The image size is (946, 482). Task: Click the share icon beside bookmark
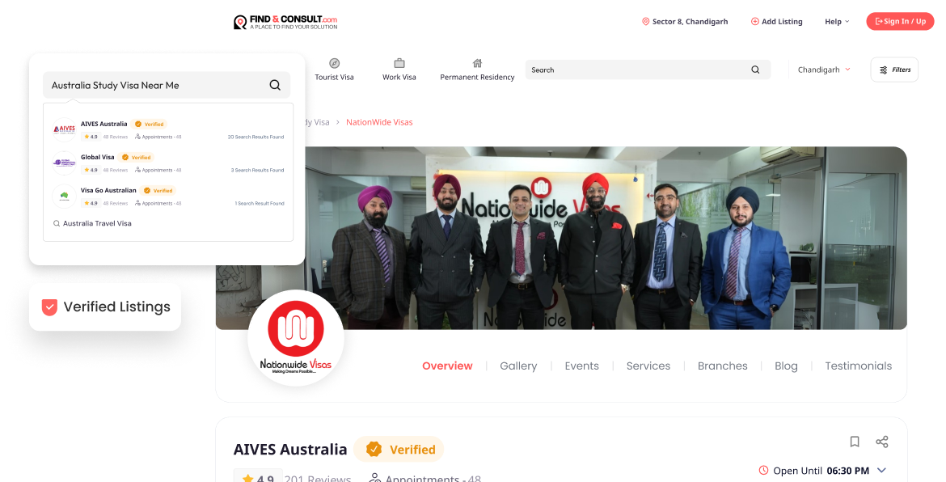pyautogui.click(x=881, y=442)
